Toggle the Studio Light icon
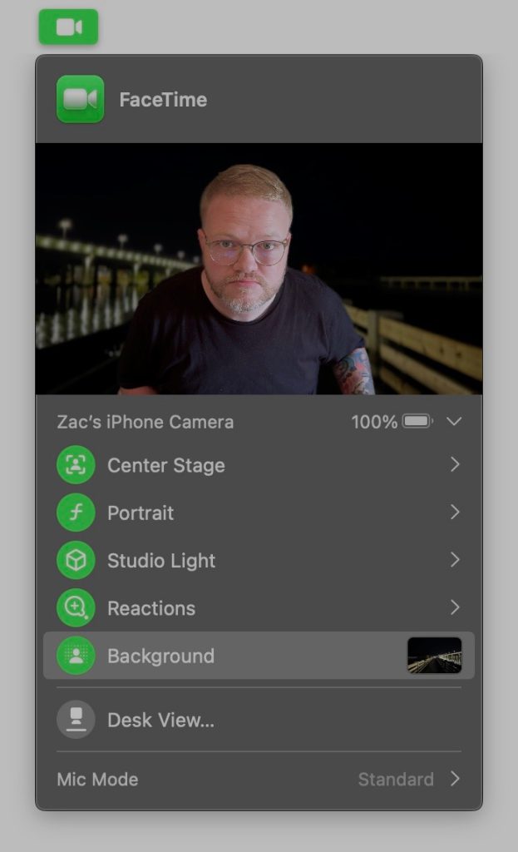518x852 pixels. [x=76, y=561]
